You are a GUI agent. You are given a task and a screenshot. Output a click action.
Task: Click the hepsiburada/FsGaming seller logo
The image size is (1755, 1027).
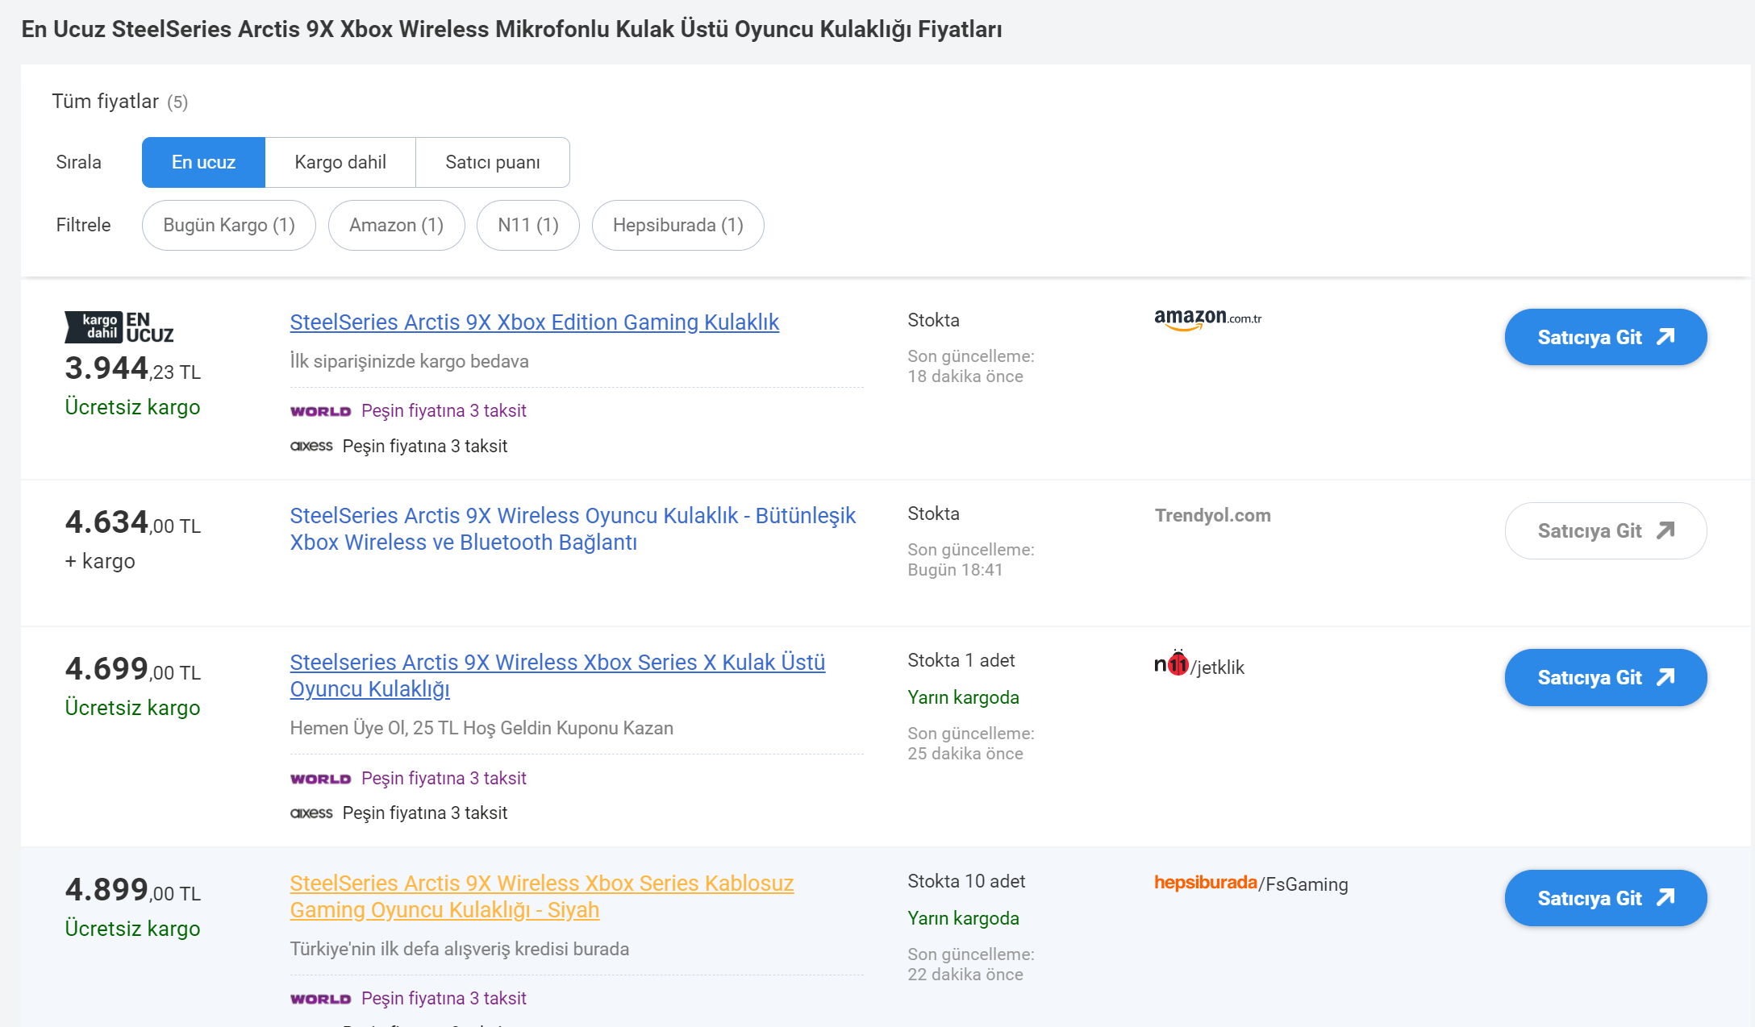[1251, 884]
